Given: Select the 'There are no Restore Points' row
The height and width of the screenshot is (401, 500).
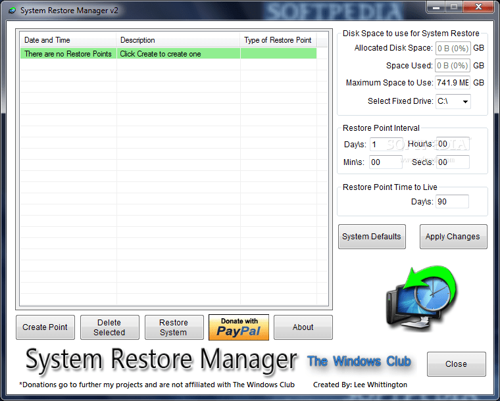Looking at the screenshot, I should point(168,54).
